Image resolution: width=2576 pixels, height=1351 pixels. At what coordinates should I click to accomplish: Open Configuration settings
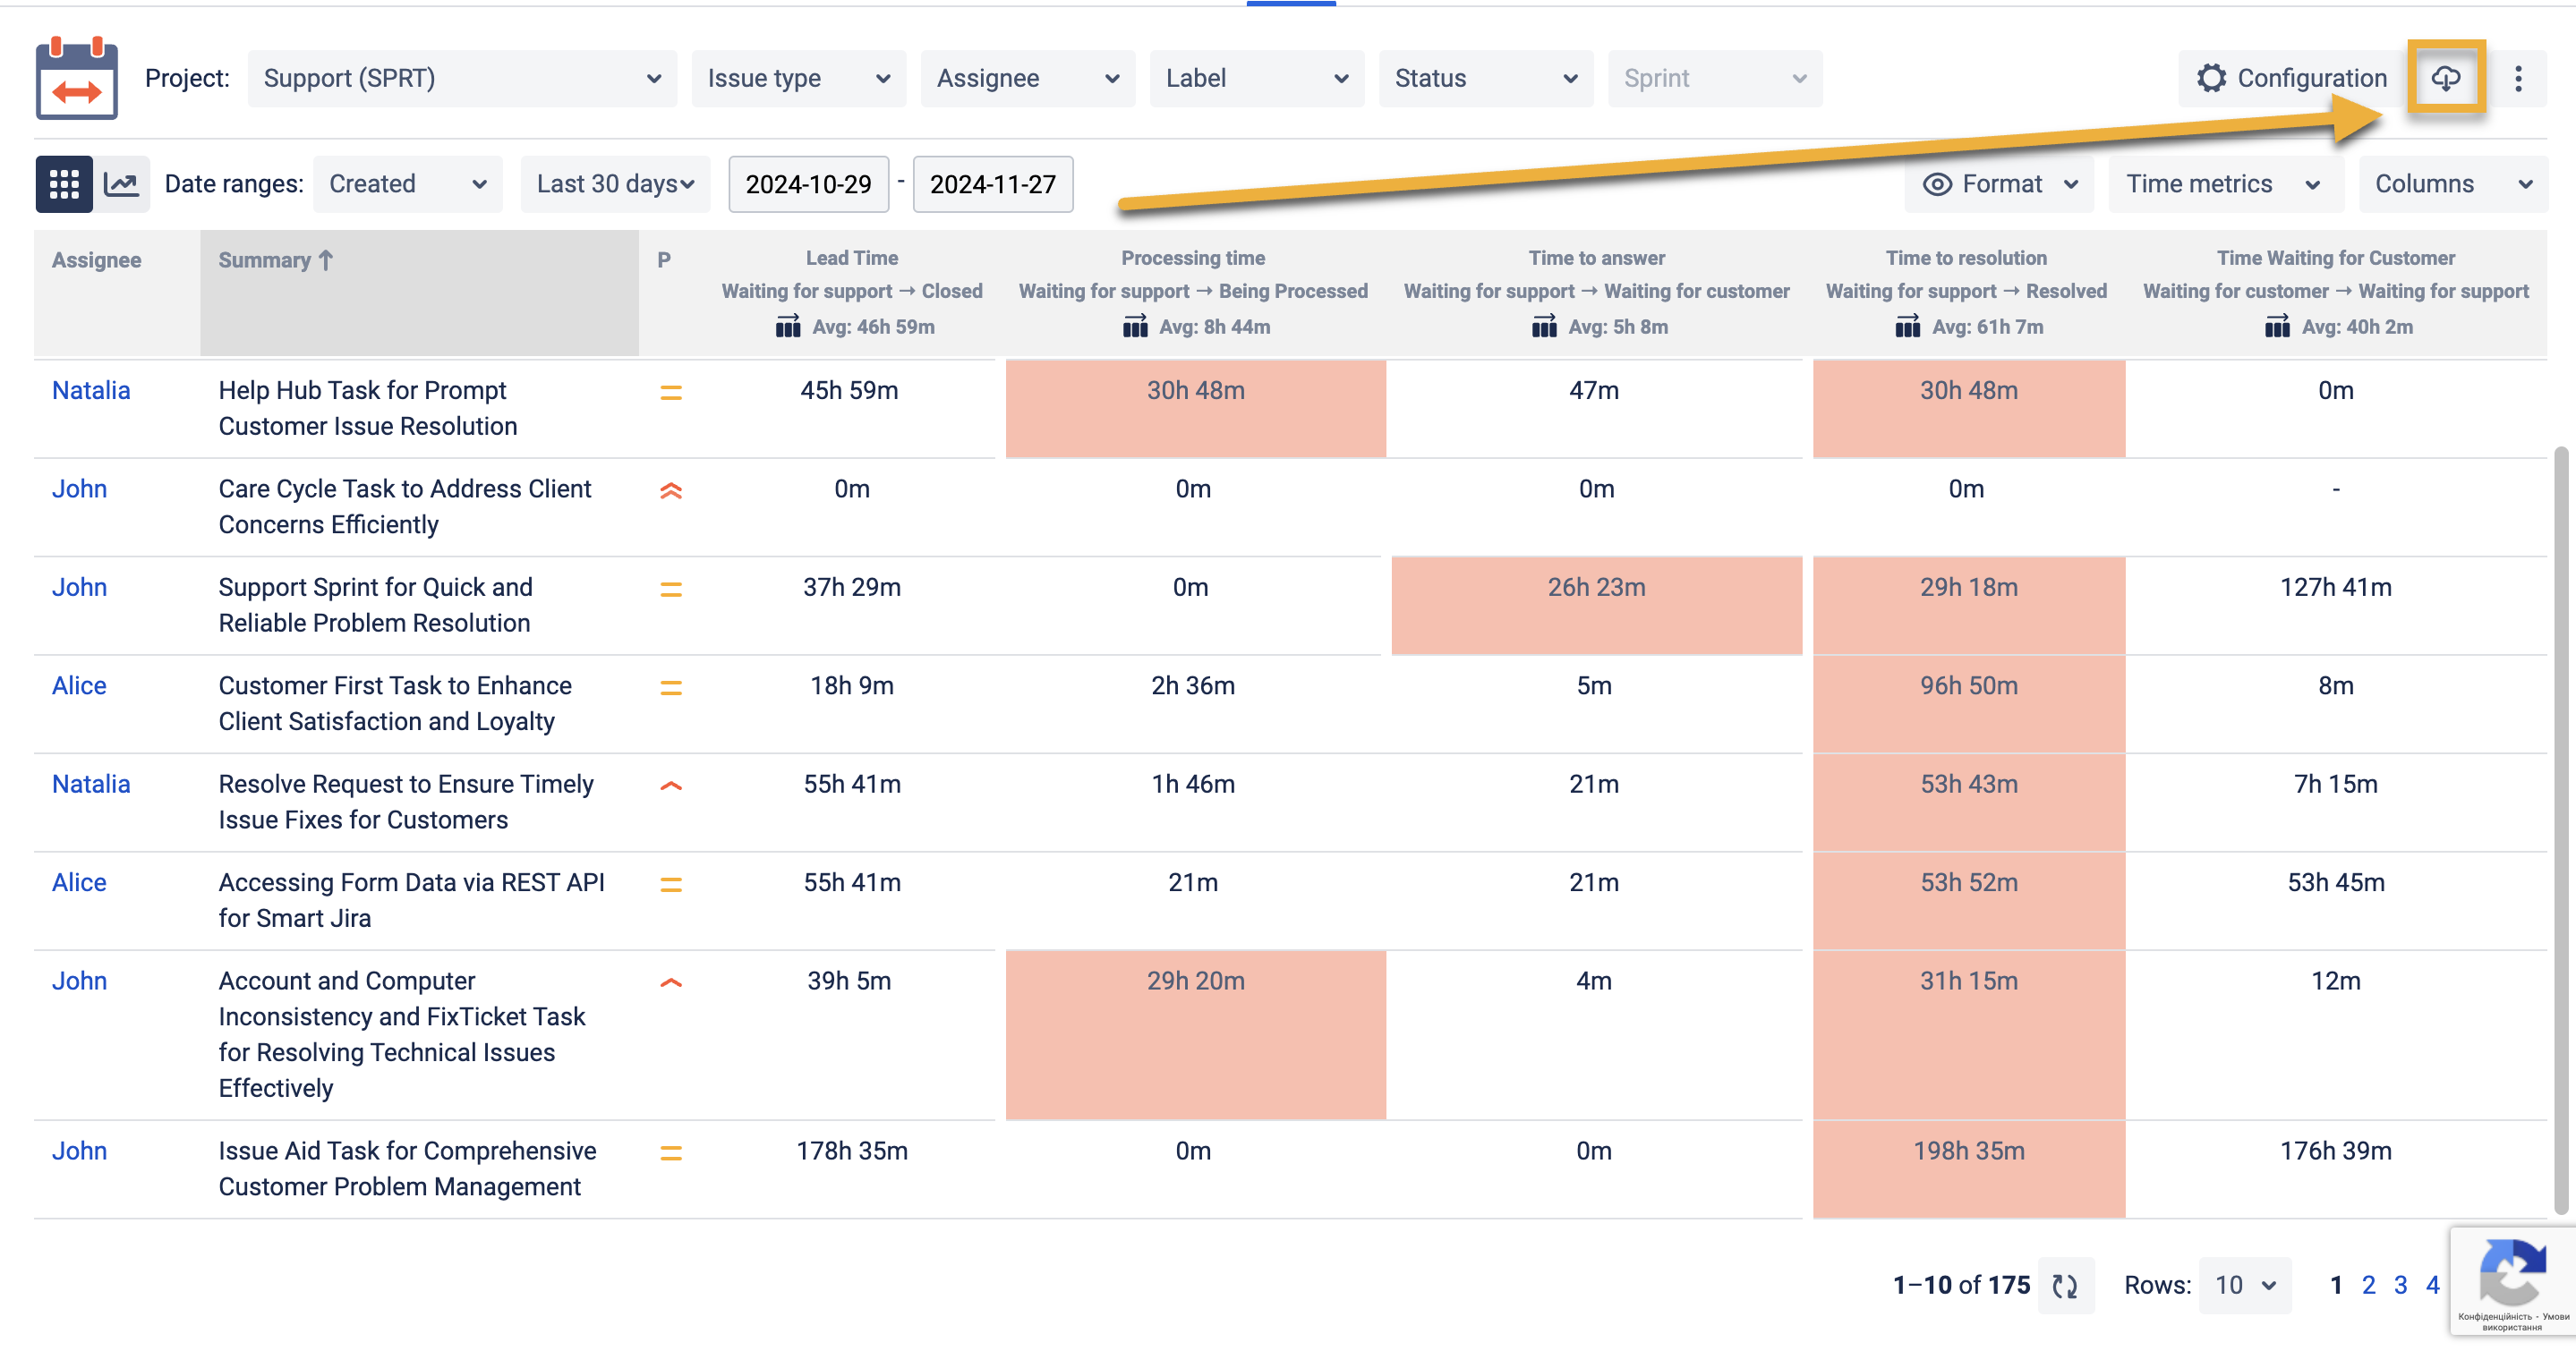coord(2291,79)
